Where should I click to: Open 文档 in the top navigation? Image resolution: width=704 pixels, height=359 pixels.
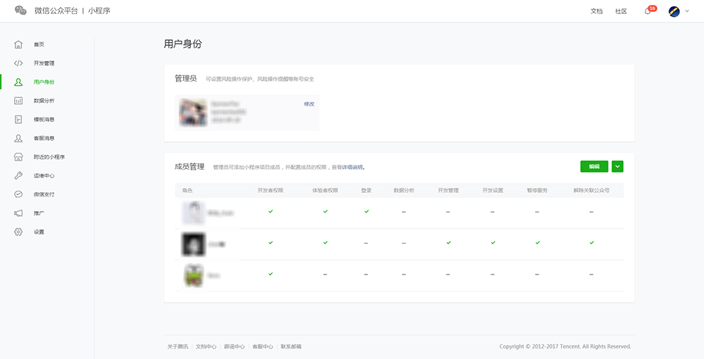pos(596,11)
